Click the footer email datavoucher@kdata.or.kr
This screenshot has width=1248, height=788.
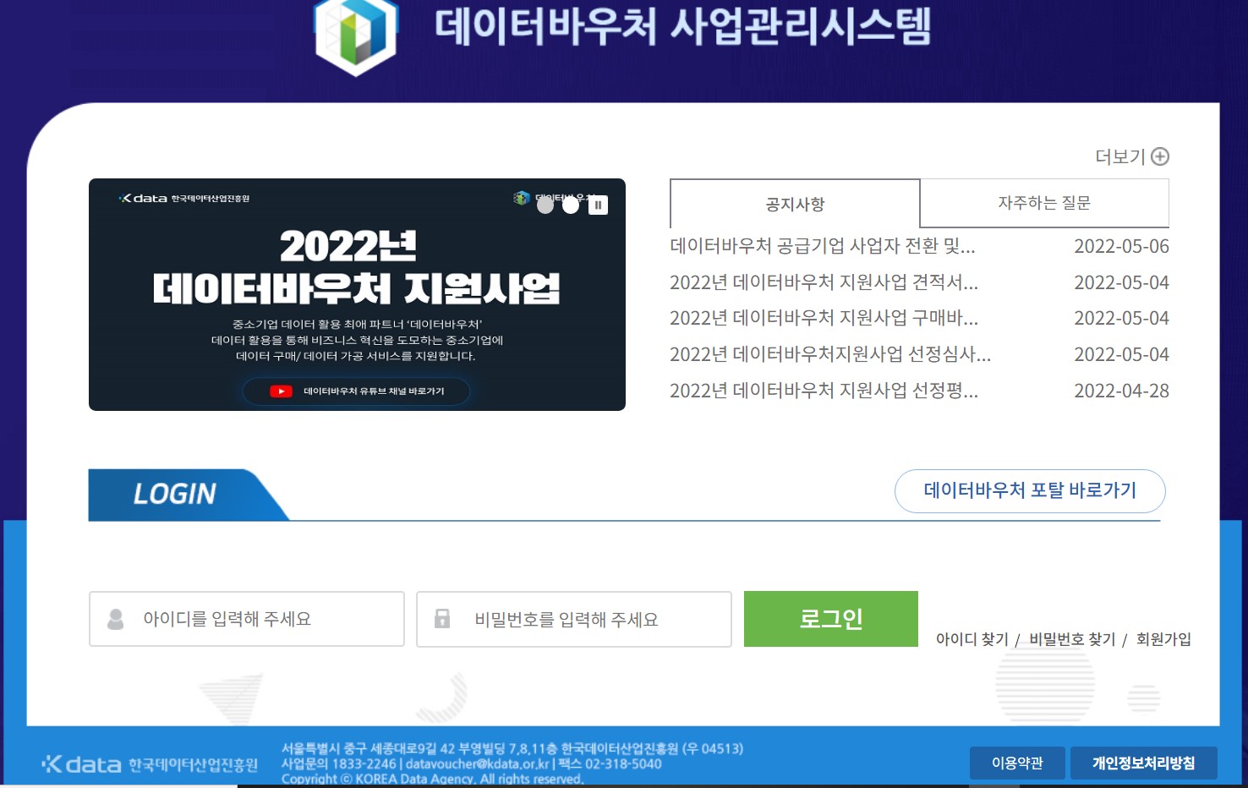(478, 764)
